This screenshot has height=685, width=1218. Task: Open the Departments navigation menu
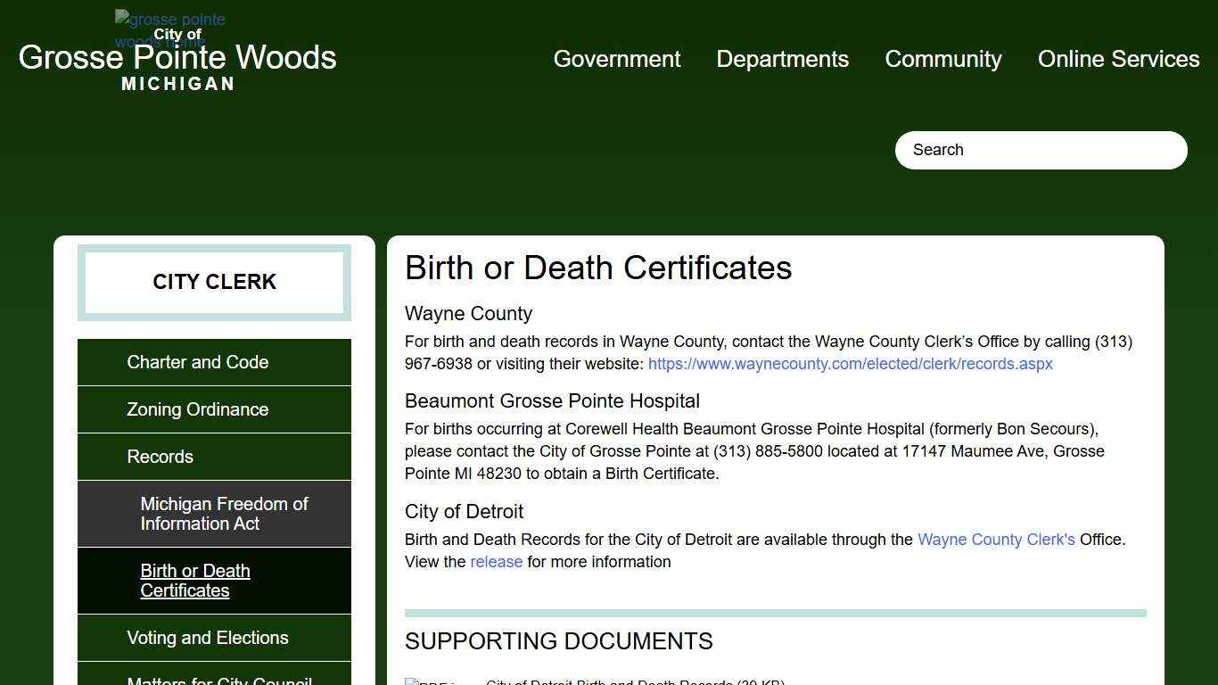782,59
